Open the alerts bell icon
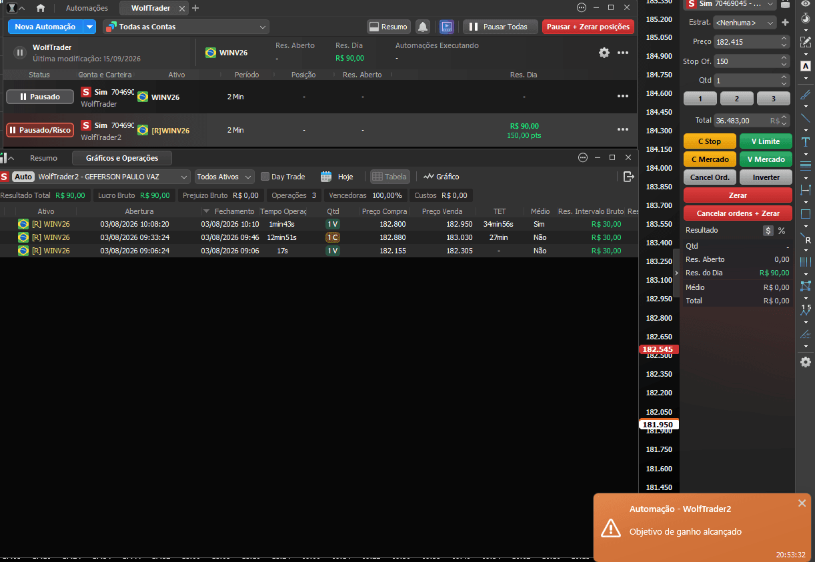The image size is (815, 562). point(422,27)
